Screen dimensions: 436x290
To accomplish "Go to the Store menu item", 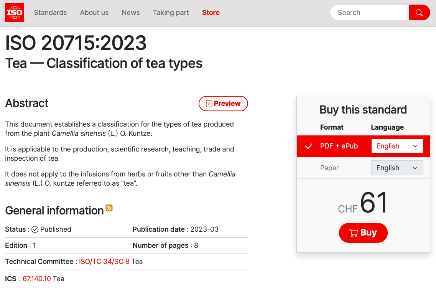I will (x=211, y=13).
